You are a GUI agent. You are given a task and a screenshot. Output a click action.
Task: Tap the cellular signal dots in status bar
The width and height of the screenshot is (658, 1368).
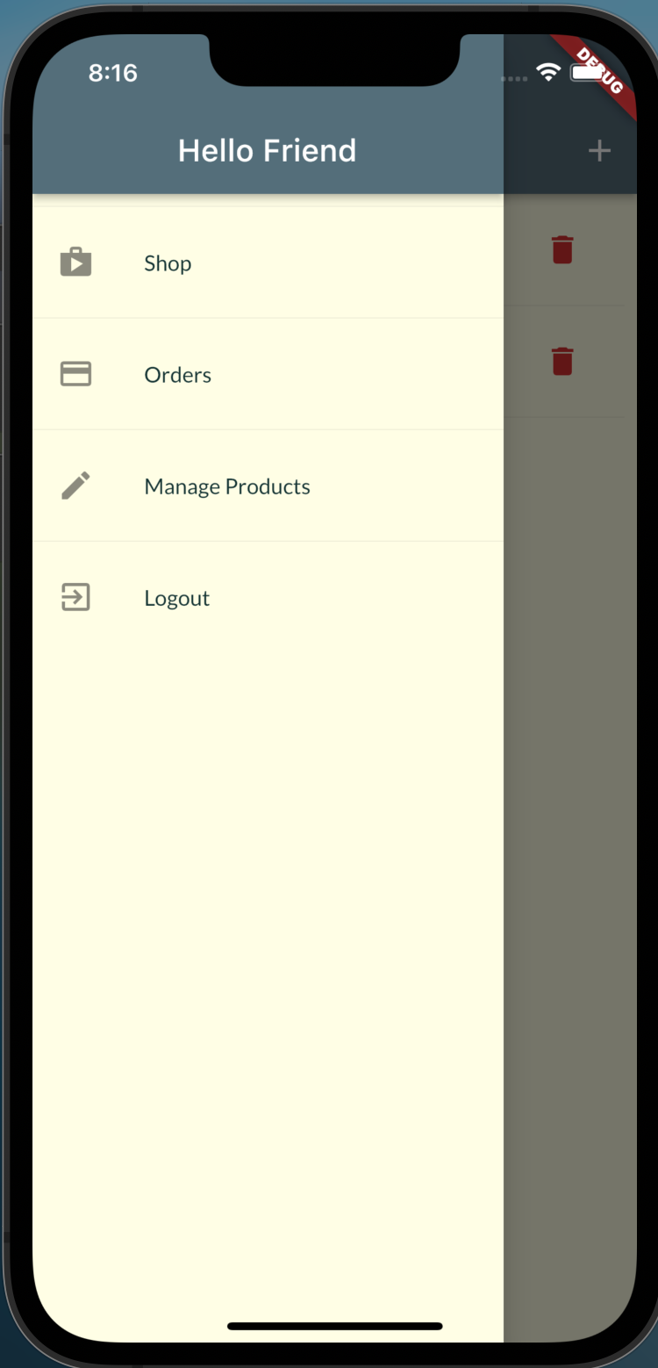coord(514,79)
